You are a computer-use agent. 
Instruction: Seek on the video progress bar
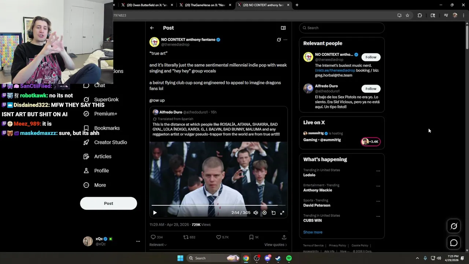tap(218, 205)
